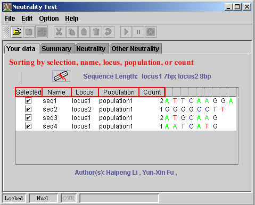Image resolution: width=255 pixels, height=205 pixels.
Task: Uncheck the seq1 Selected checkbox
Action: tap(28, 101)
